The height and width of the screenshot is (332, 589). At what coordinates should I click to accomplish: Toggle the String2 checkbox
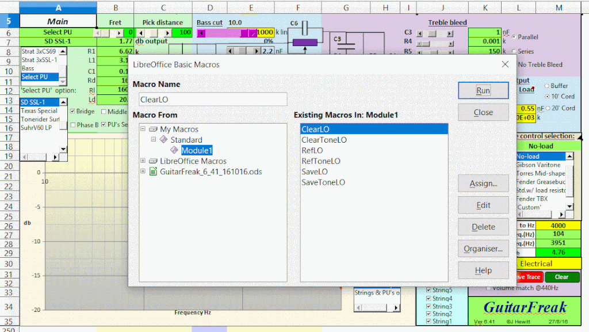[x=429, y=314]
